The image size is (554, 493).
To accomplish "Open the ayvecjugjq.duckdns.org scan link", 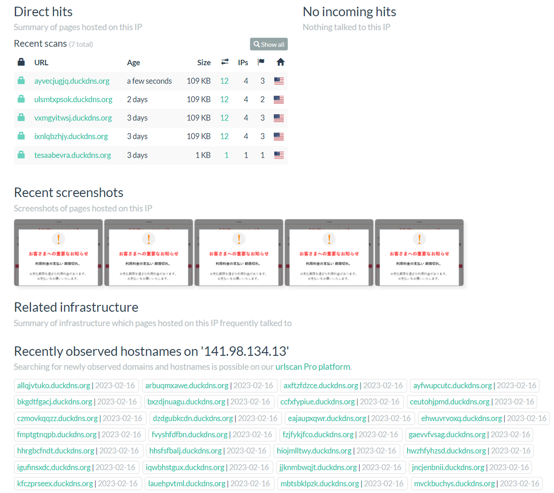I will click(x=72, y=81).
